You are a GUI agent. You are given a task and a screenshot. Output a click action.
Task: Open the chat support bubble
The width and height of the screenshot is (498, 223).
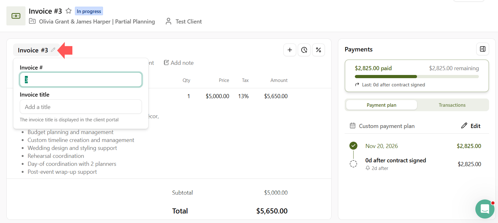(485, 209)
